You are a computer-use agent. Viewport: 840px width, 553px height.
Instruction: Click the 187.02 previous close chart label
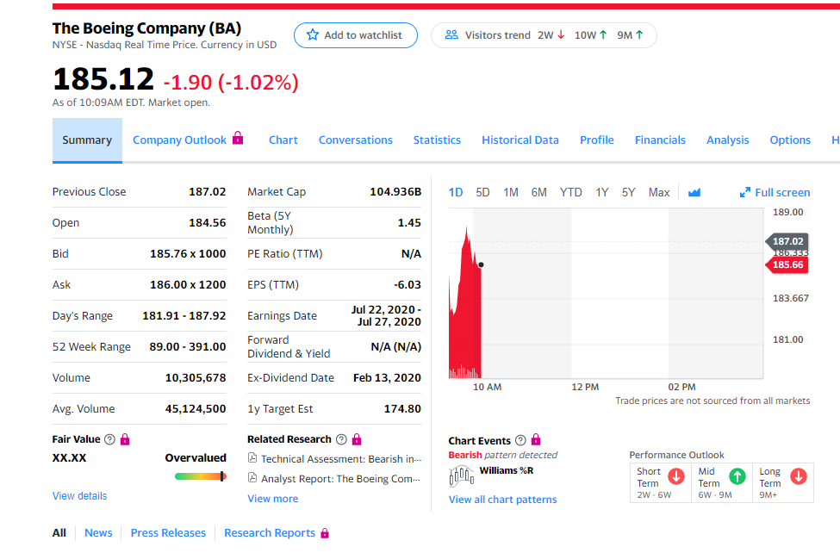coord(787,241)
